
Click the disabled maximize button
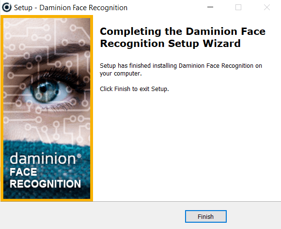coord(238,7)
